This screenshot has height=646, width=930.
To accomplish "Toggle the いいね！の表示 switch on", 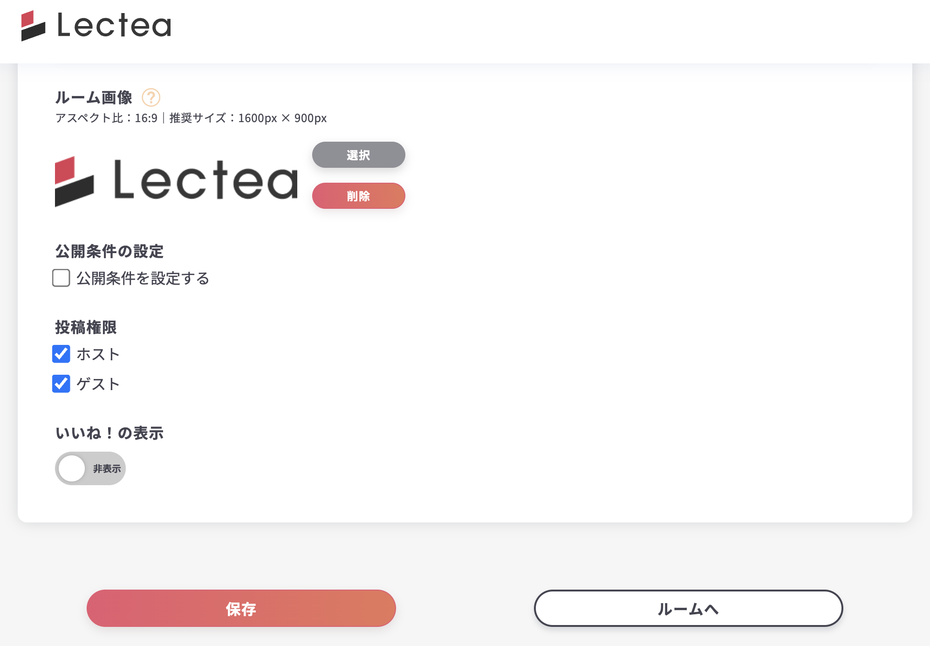I will (x=90, y=468).
